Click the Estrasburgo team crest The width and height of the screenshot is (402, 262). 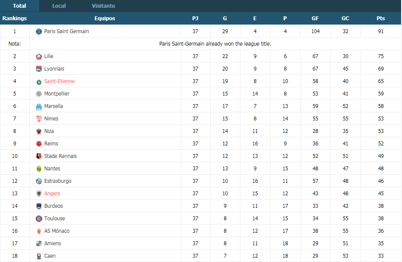click(x=39, y=181)
